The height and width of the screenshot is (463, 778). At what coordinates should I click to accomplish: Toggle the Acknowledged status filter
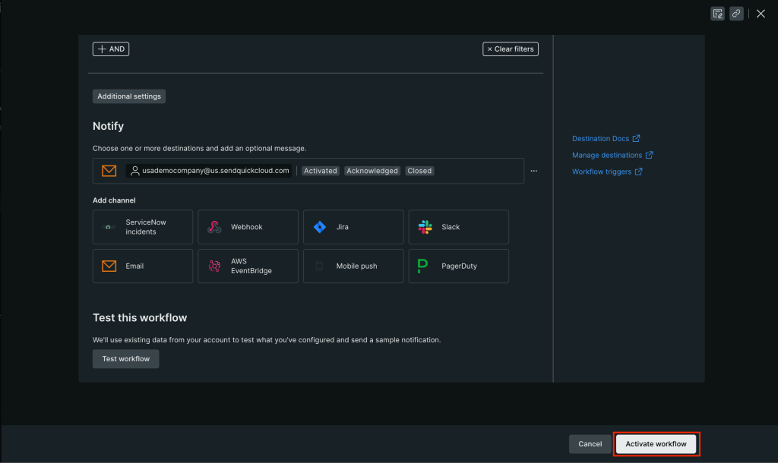(x=372, y=170)
